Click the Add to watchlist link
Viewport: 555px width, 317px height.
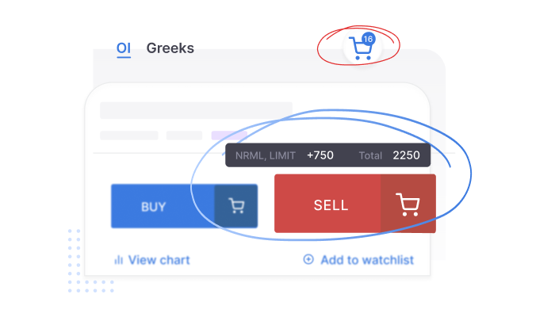[366, 259]
